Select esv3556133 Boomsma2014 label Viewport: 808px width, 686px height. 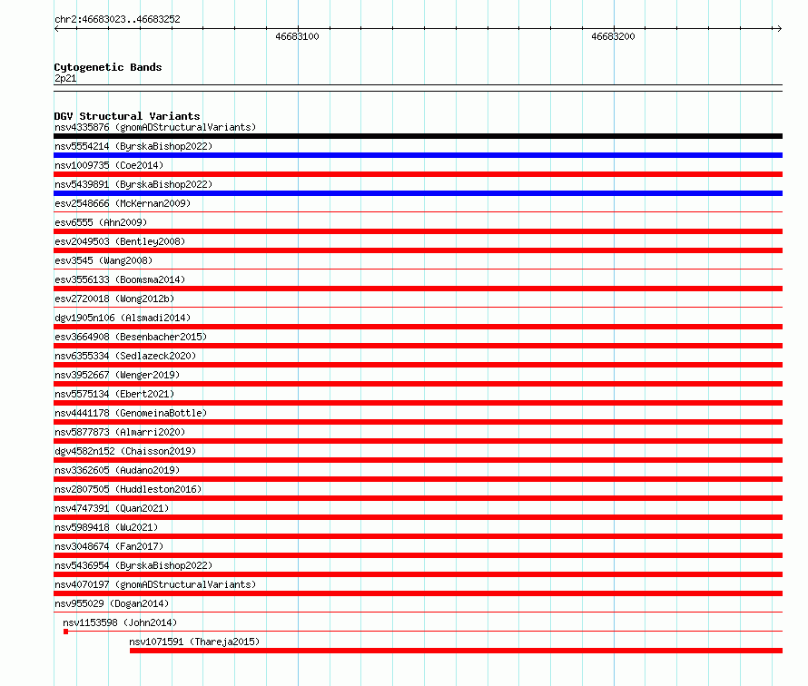120,279
